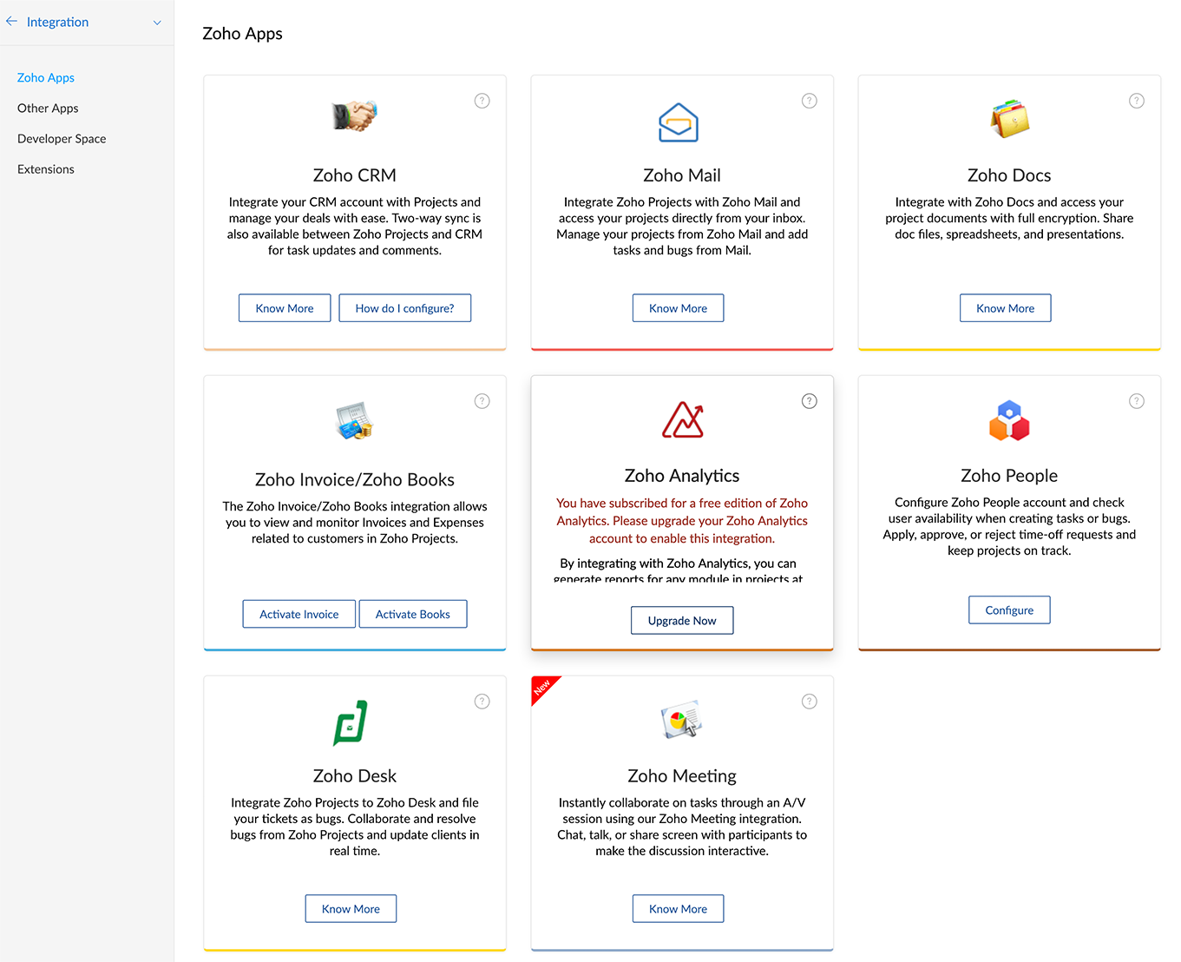Click the Zoho Mail envelope icon

click(x=679, y=122)
